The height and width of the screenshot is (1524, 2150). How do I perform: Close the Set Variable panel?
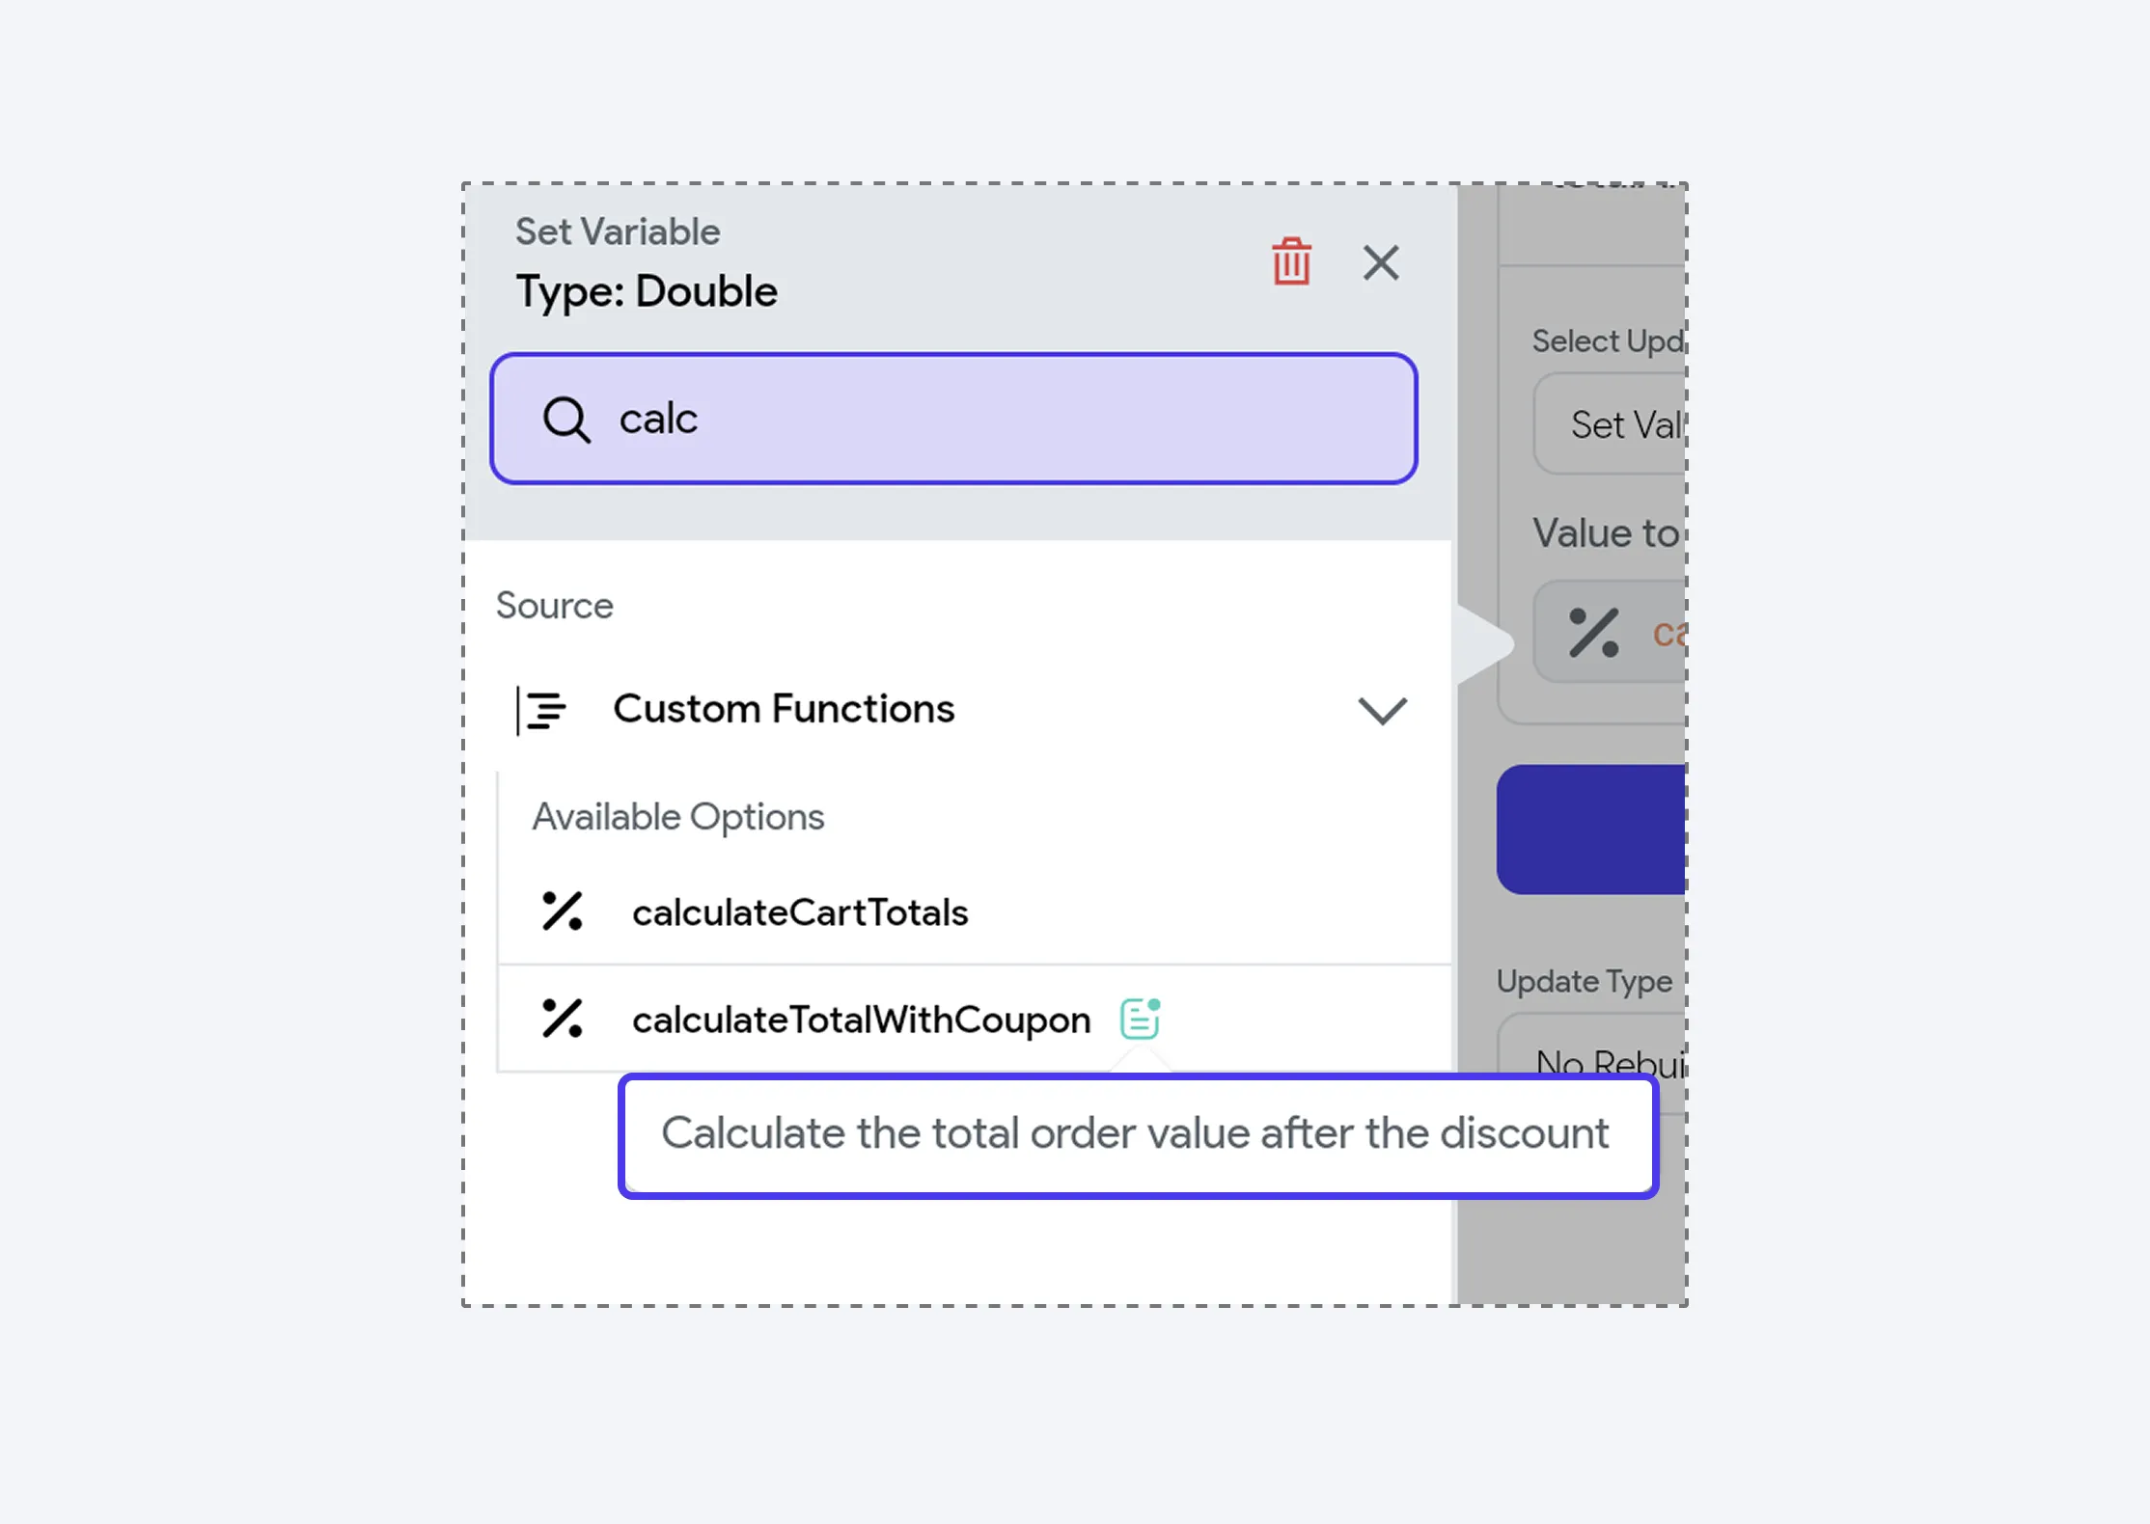click(x=1381, y=262)
